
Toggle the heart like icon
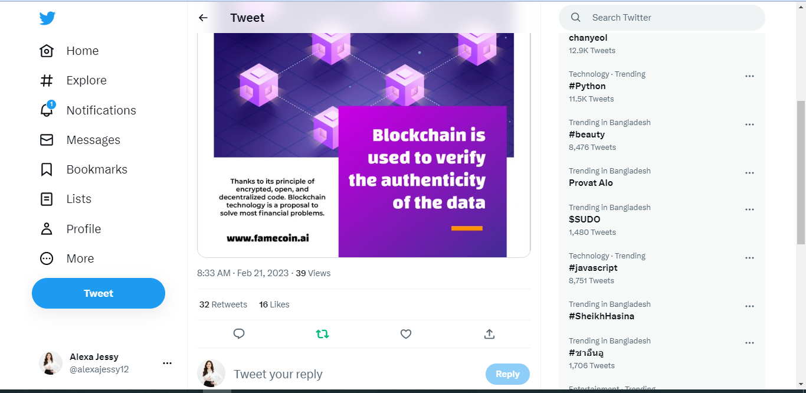[x=406, y=334]
